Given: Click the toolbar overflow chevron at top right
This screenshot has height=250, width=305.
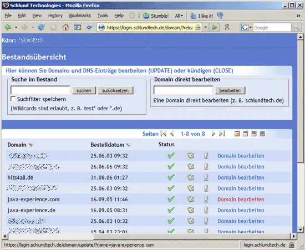Looking at the screenshot, I should [x=298, y=16].
